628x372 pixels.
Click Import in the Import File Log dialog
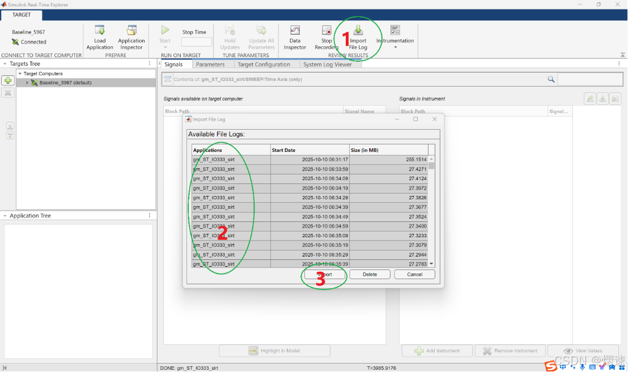pyautogui.click(x=325, y=275)
